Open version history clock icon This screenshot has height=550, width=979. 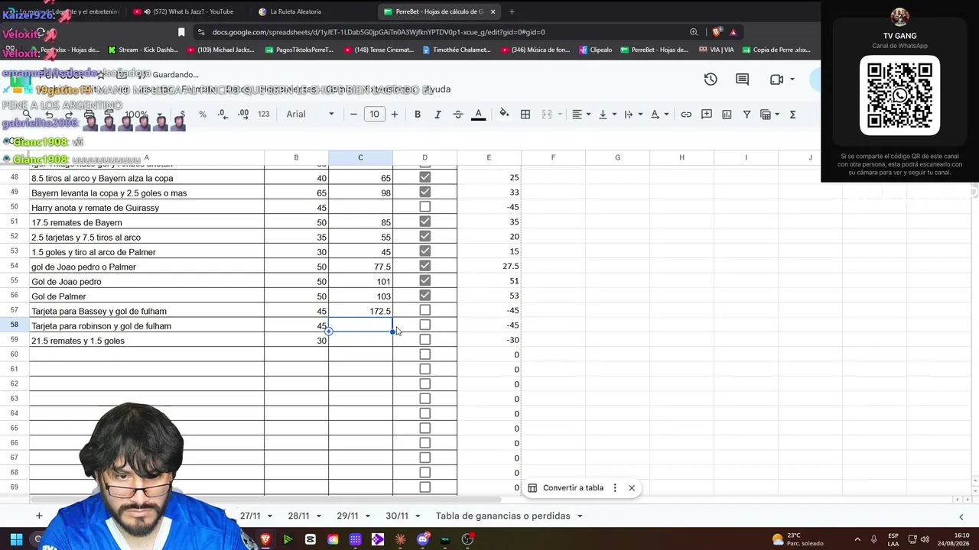(711, 79)
